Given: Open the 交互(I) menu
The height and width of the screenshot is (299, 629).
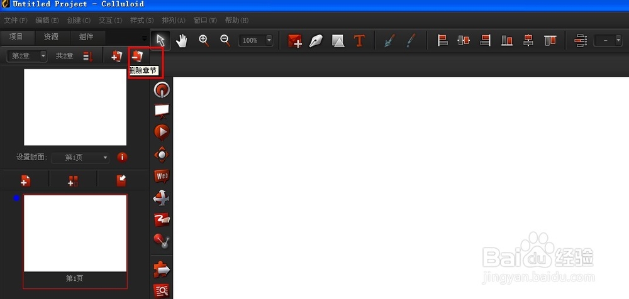Looking at the screenshot, I should 110,20.
